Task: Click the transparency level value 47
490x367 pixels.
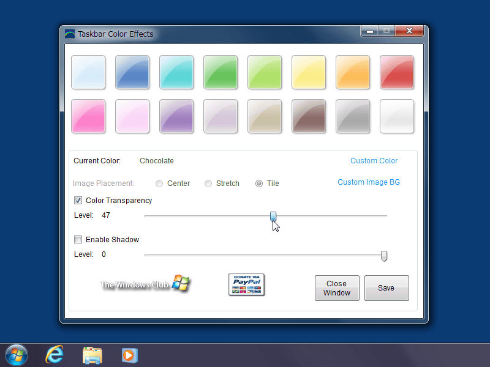Action: coord(106,215)
